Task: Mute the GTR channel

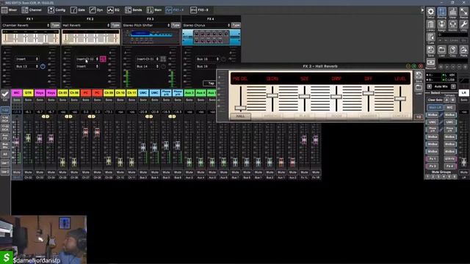Action: (x=28, y=172)
